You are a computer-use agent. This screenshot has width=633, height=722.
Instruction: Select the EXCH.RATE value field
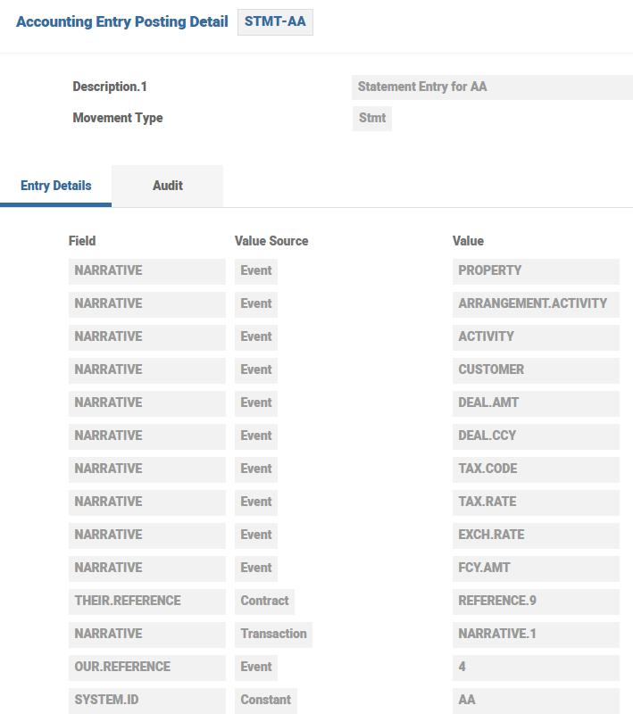tap(536, 535)
